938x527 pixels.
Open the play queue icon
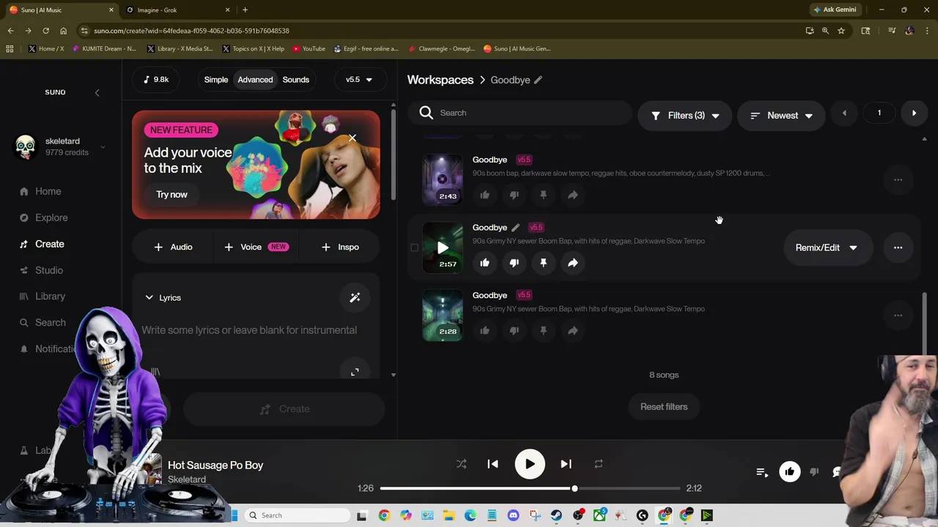[x=761, y=472]
